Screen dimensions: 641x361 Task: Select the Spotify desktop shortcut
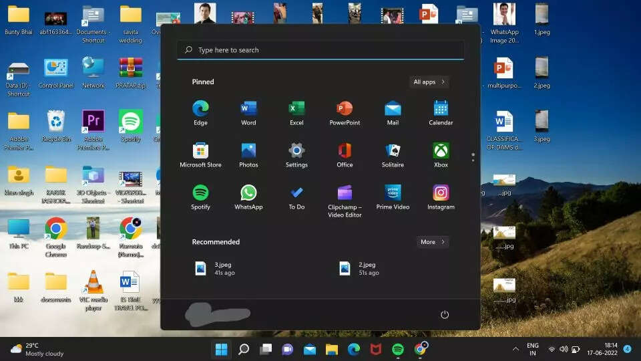tap(130, 126)
